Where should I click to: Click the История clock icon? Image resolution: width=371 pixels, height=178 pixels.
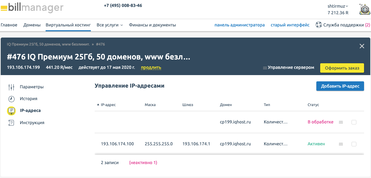point(11,99)
